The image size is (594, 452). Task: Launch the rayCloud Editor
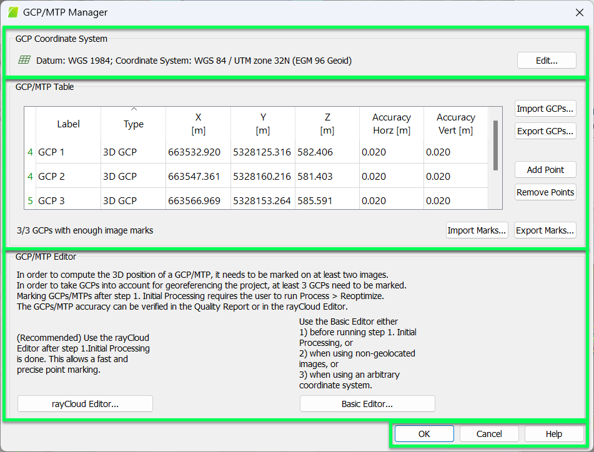[x=84, y=403]
